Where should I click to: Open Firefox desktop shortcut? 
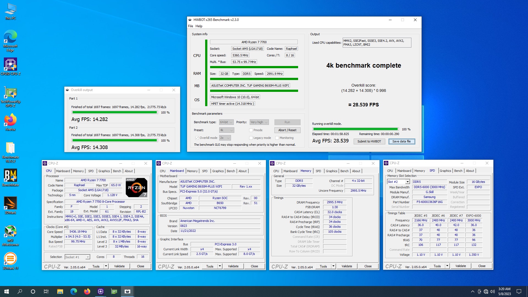point(10,123)
